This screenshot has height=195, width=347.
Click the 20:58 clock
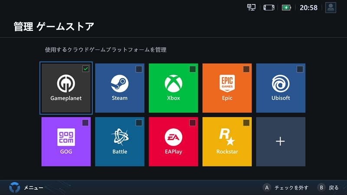(308, 8)
